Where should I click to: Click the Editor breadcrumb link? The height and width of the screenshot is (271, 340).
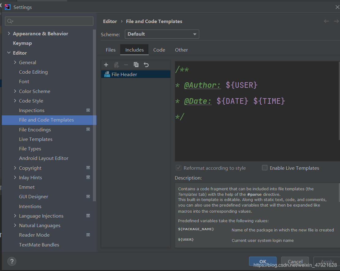click(110, 21)
